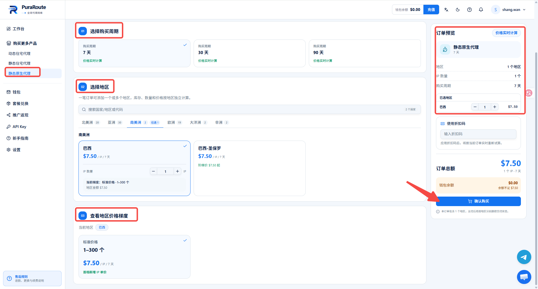Open the live chat bubble button
This screenshot has width=538, height=289.
pyautogui.click(x=524, y=277)
